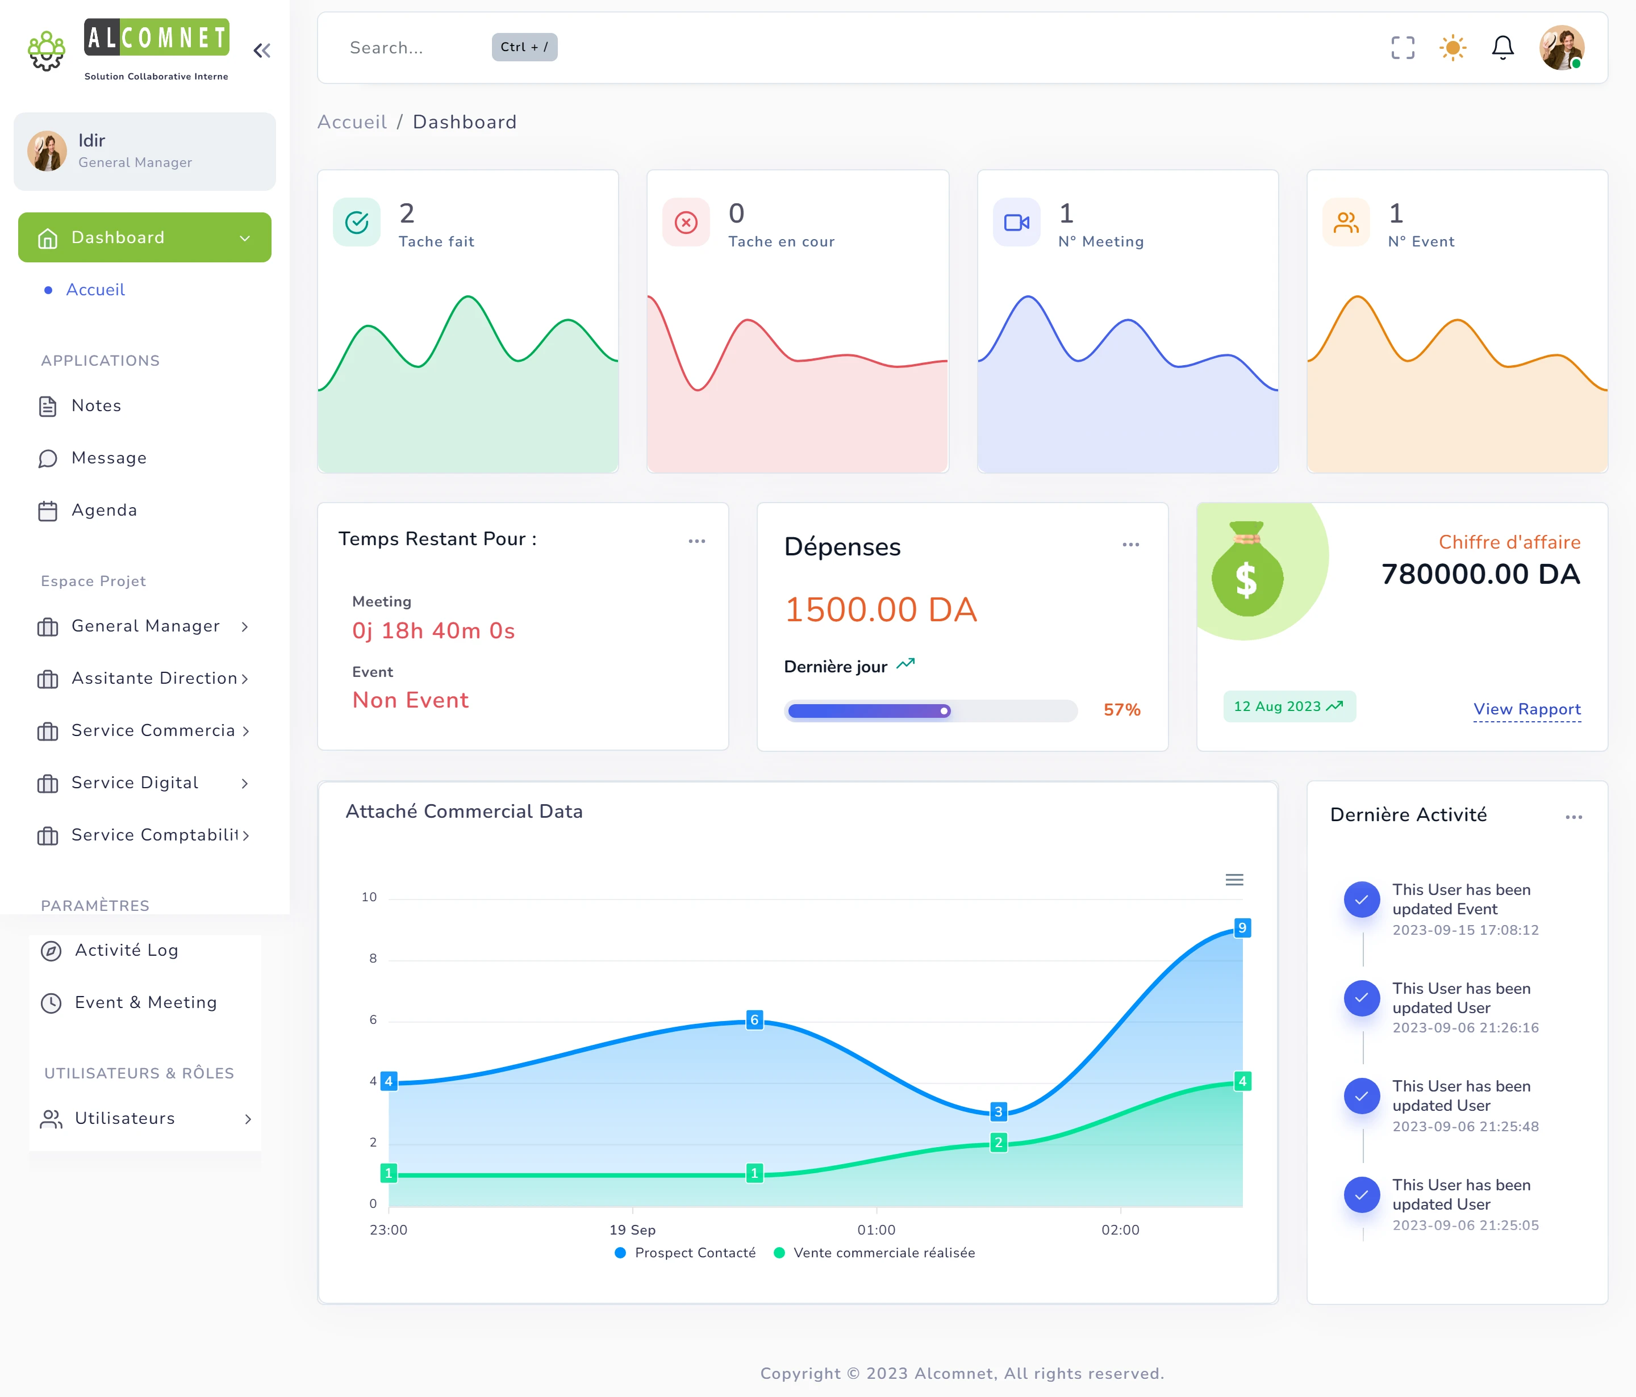This screenshot has height=1397, width=1636.
Task: Click the Message application icon
Action: [47, 457]
